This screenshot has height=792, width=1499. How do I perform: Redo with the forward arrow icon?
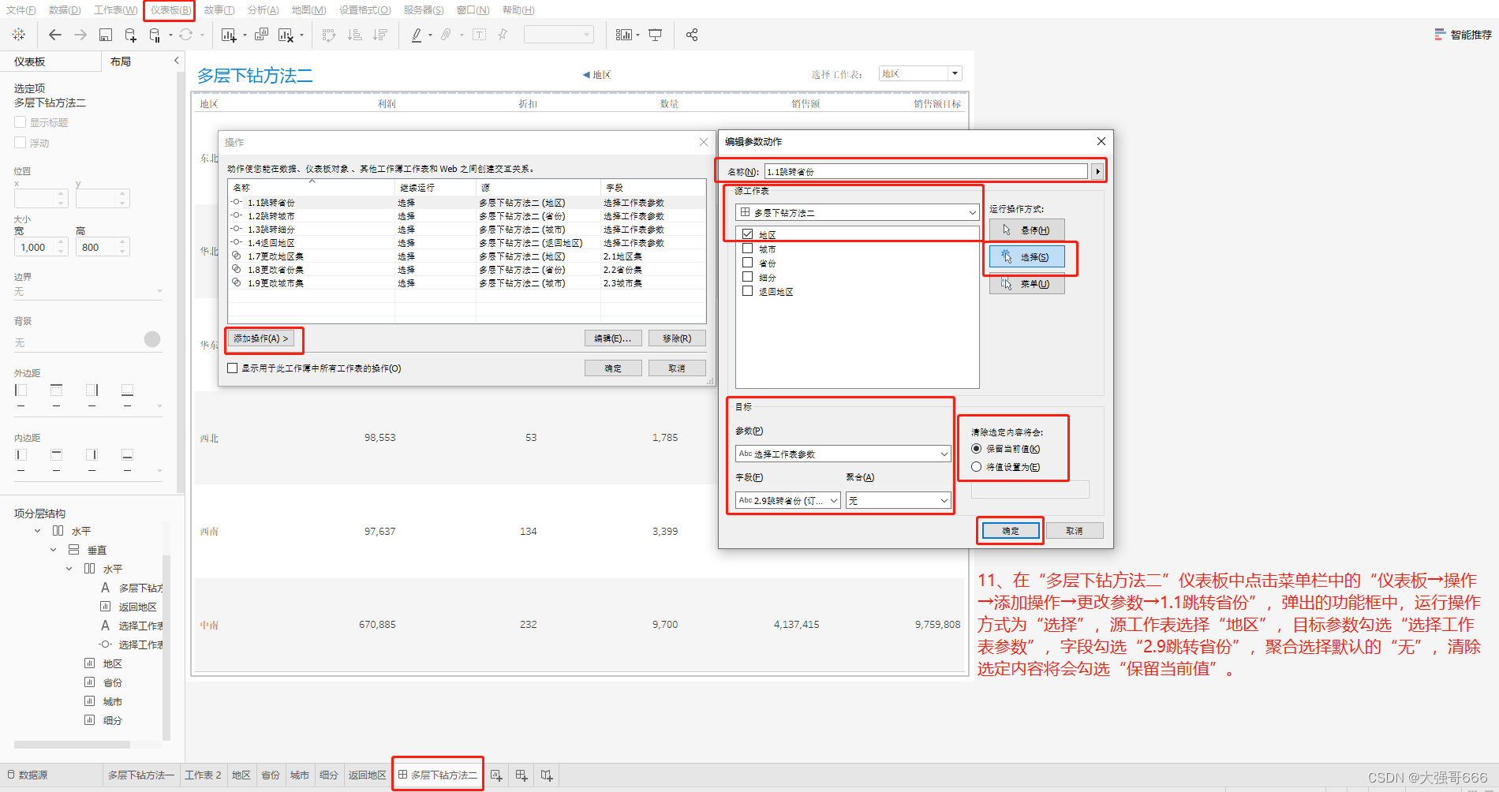80,35
